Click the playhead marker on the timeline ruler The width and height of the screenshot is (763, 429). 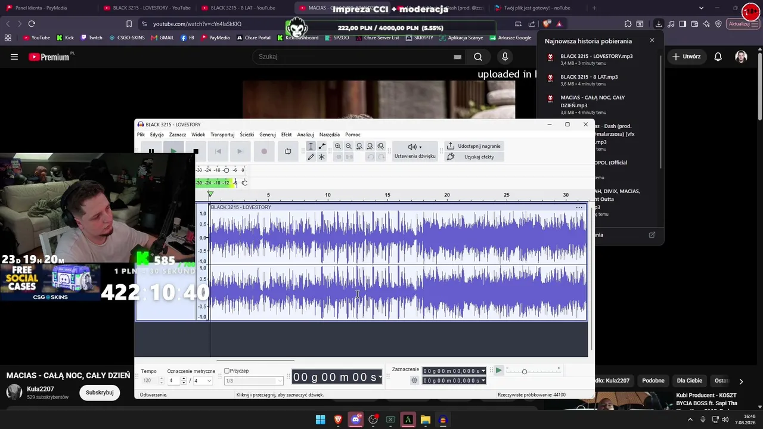[x=210, y=194]
